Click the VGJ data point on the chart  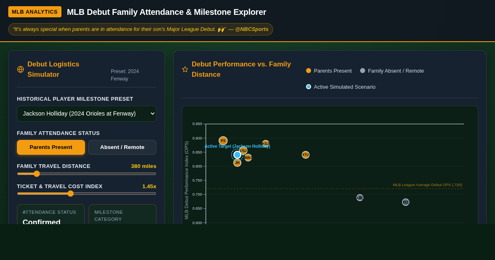[x=243, y=151]
